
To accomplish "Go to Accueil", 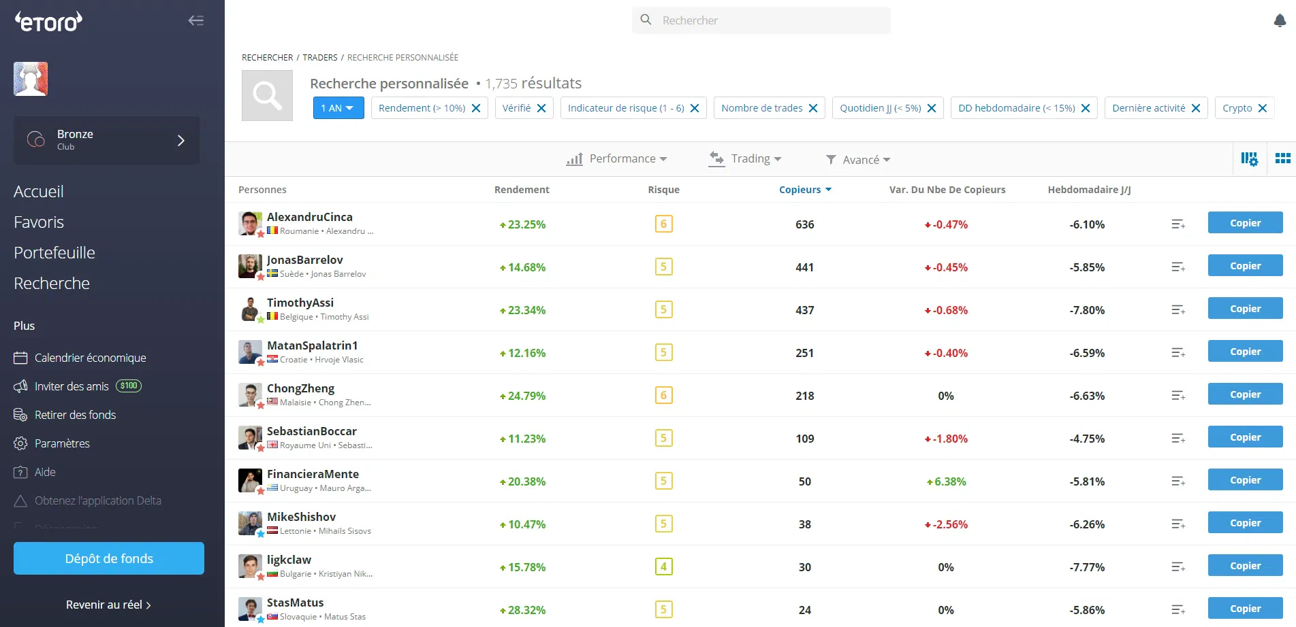I will (39, 192).
